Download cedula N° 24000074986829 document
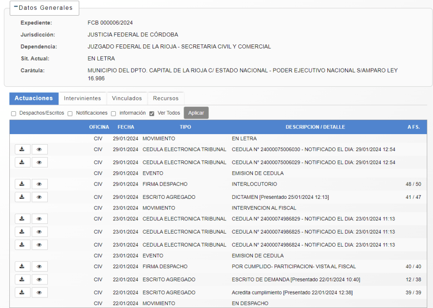 click(22, 219)
